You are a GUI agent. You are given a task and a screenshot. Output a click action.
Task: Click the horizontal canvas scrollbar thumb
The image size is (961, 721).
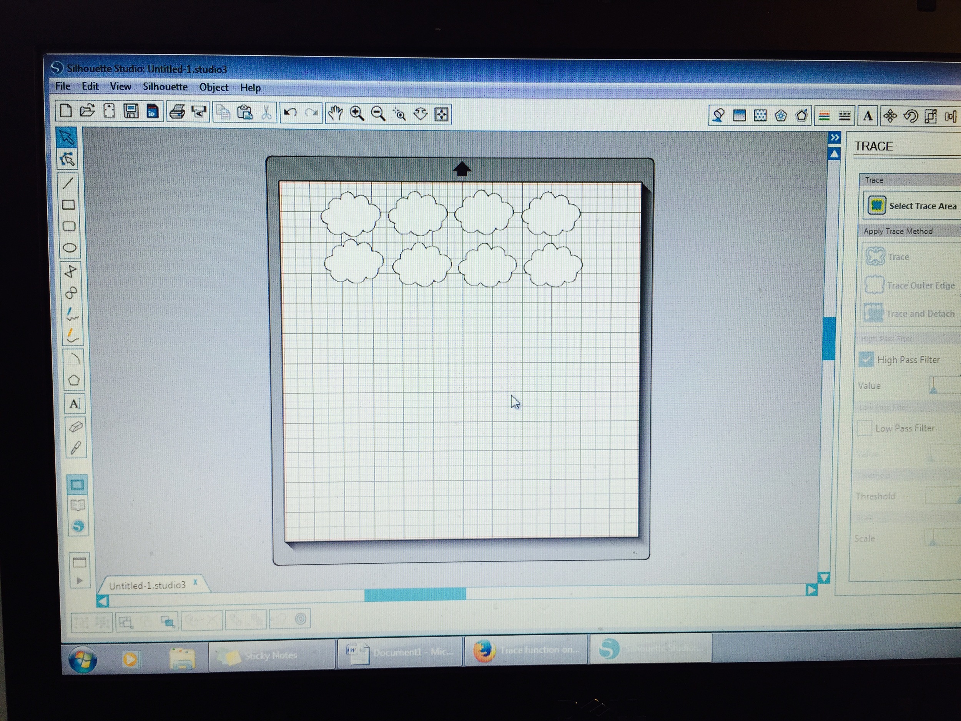tap(415, 594)
